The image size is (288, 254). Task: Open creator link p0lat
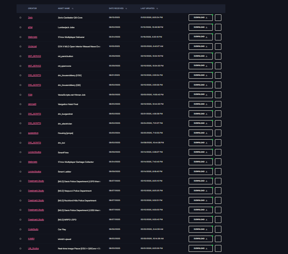click(30, 27)
